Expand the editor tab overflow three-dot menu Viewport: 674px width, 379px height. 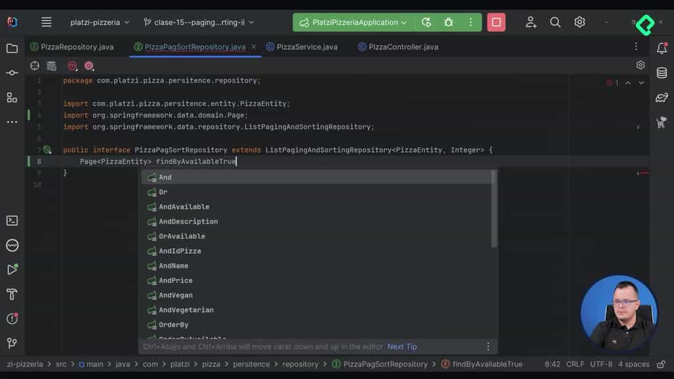635,47
